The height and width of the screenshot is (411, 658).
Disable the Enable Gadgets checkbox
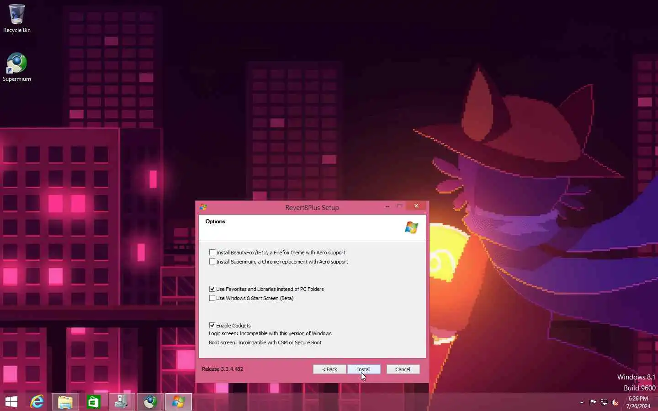pyautogui.click(x=212, y=325)
